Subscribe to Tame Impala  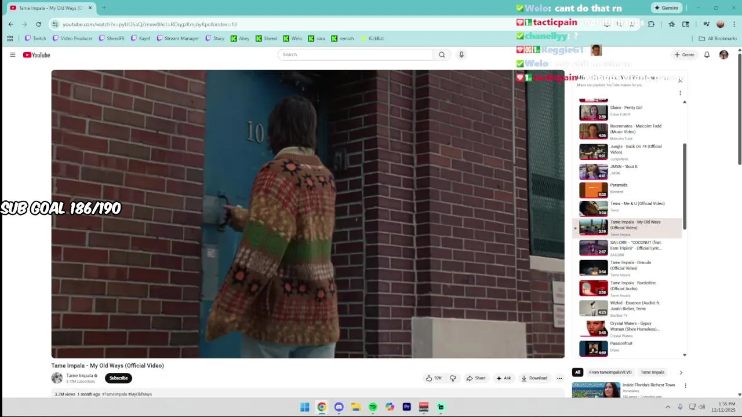[x=118, y=378]
